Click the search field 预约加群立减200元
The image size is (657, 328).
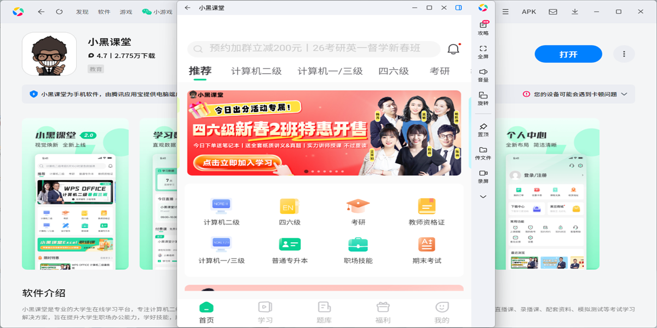(314, 49)
